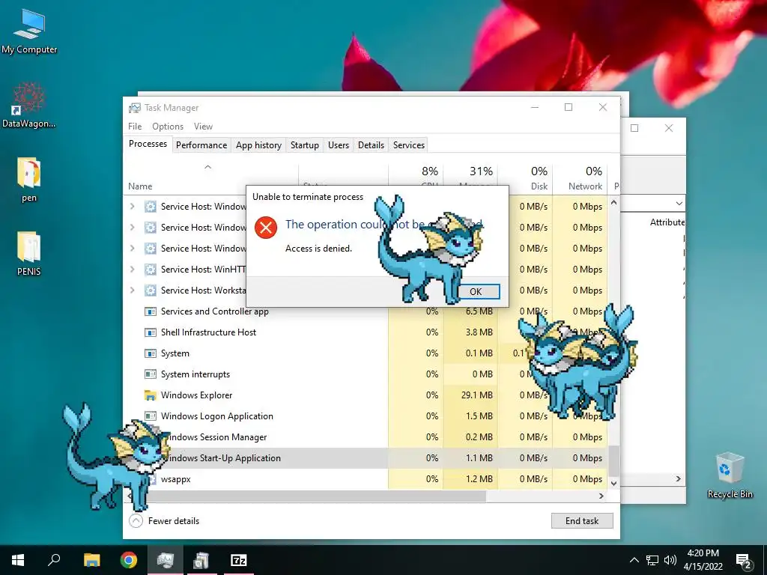Screen dimensions: 767x575
Task: Select the System interrupts row
Action: pyautogui.click(x=366, y=374)
